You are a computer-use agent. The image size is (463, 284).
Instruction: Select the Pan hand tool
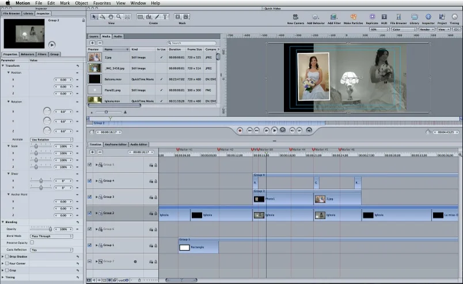tap(111, 17)
